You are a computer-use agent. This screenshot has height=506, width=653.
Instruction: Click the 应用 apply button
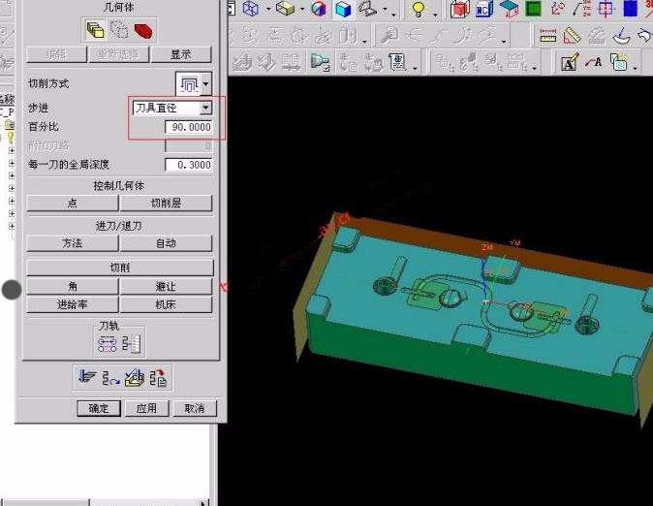point(146,408)
